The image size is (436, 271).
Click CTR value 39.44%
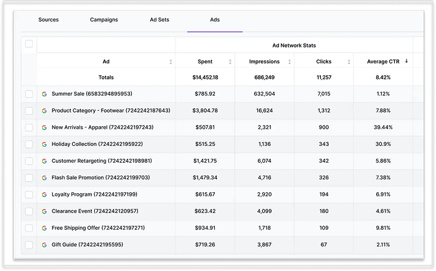[x=383, y=127]
